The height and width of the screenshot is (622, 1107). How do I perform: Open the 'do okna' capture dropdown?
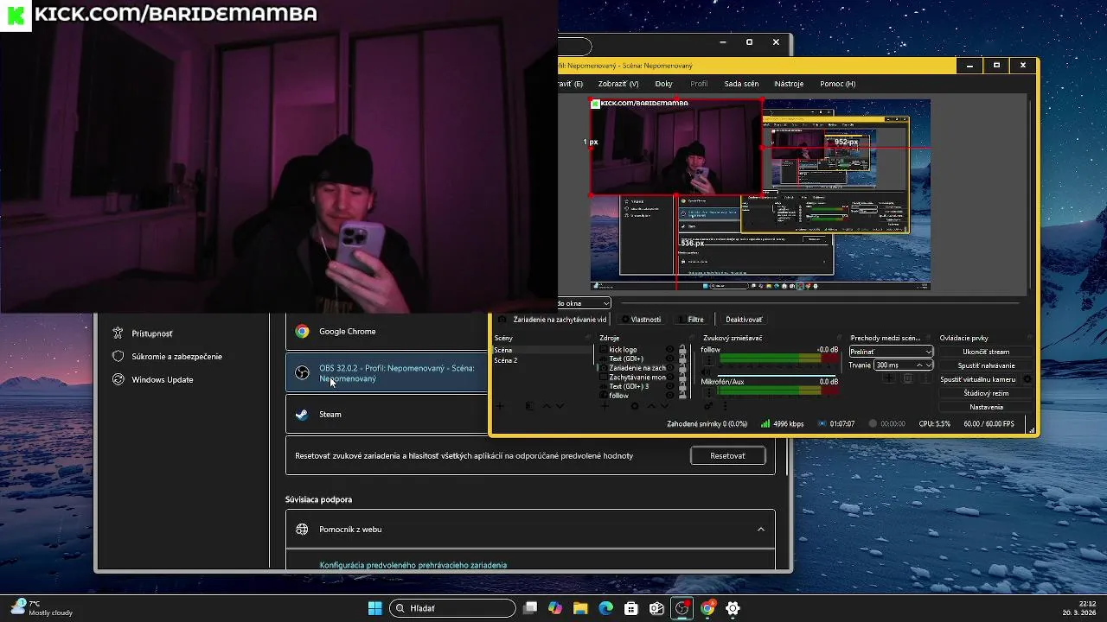pos(584,303)
